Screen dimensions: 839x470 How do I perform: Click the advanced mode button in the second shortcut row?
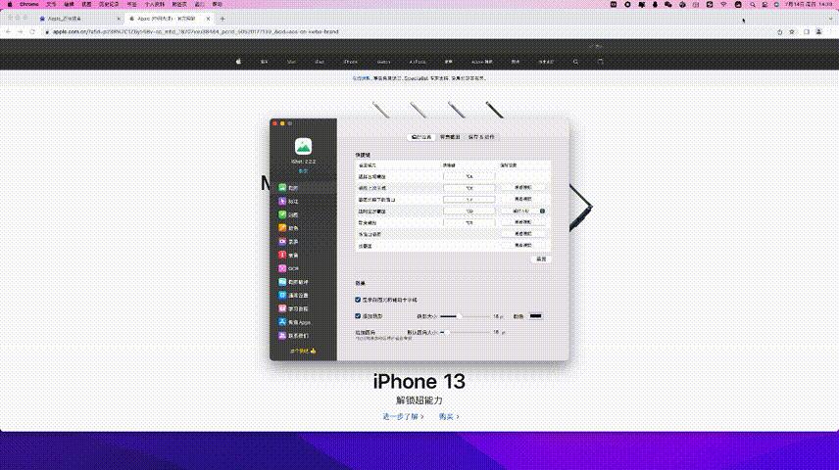click(522, 188)
